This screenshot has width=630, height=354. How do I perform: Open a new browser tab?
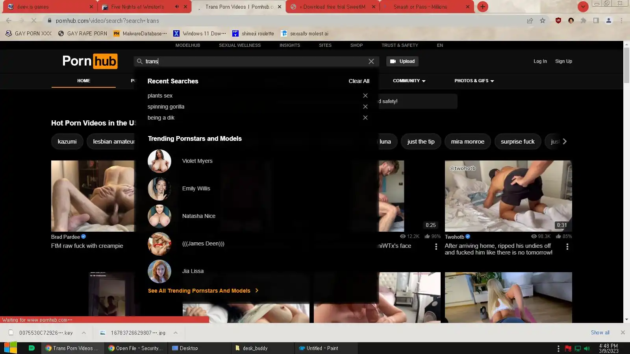(482, 7)
